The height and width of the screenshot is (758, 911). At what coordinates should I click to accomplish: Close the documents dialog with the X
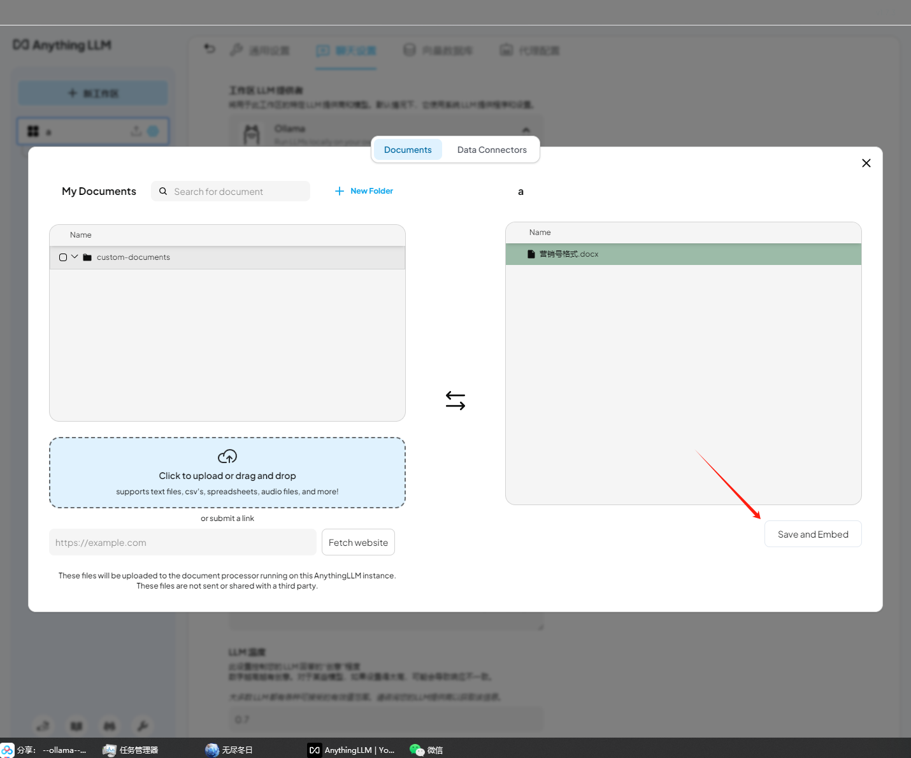pos(866,163)
